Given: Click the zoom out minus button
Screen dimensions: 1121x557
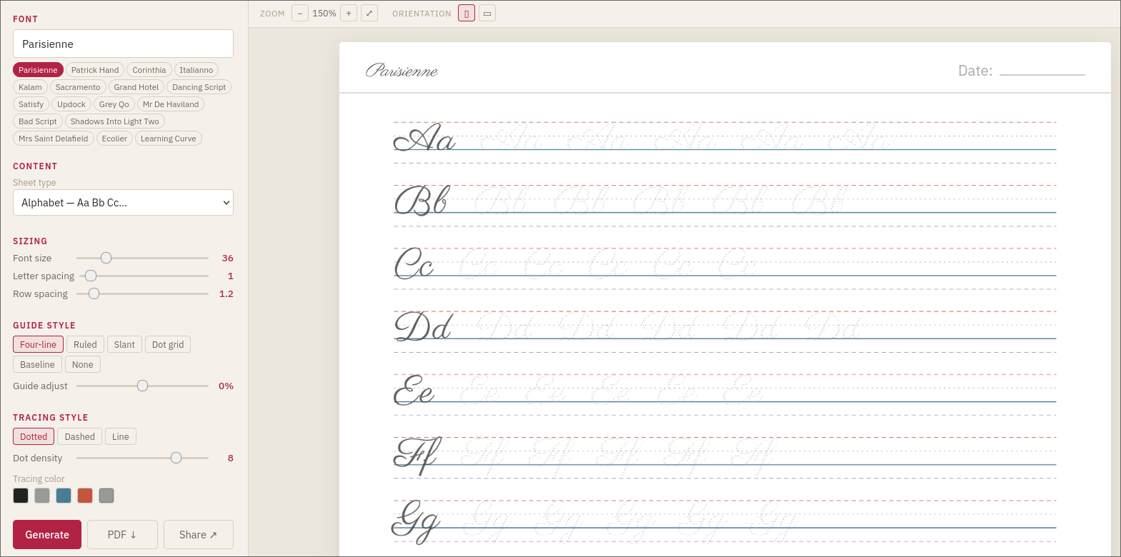Looking at the screenshot, I should pyautogui.click(x=300, y=14).
